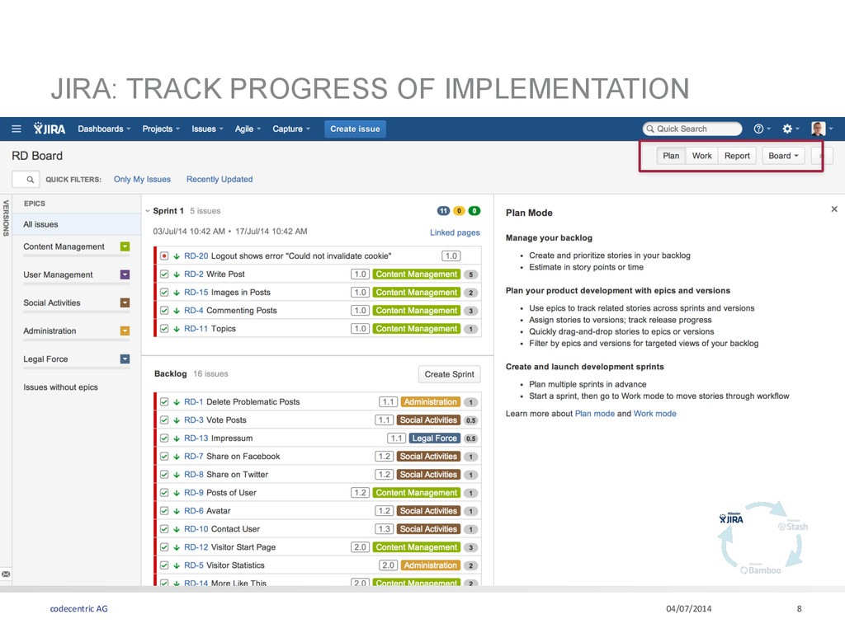
Task: Select All issues in Epics panel
Action: tap(77, 224)
